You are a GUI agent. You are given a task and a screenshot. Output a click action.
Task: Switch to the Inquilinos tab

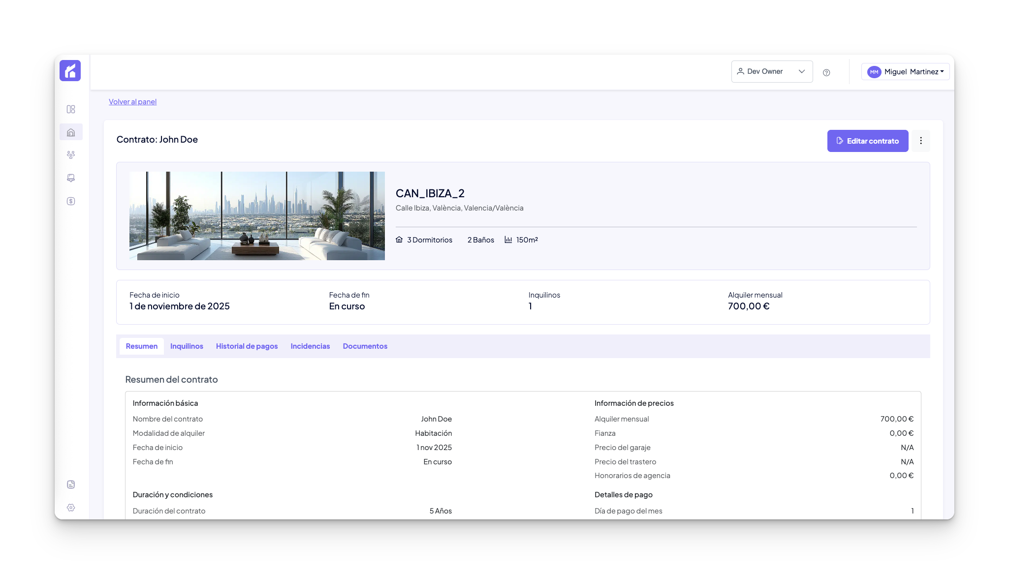click(187, 346)
